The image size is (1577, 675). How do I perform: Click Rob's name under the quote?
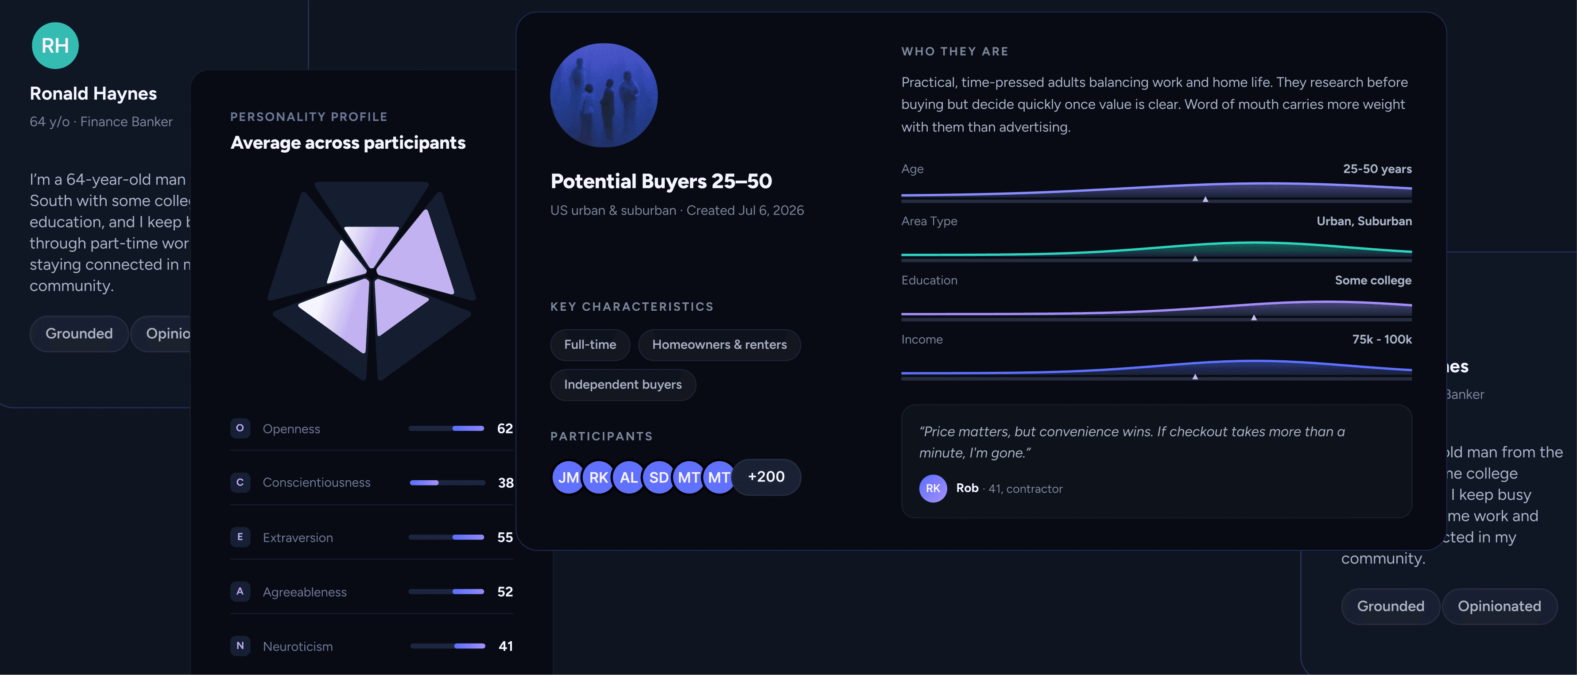tap(967, 488)
